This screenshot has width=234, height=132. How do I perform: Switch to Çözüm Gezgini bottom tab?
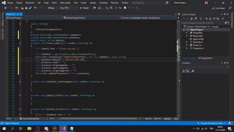pos(189,58)
